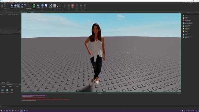Select ReplicatedFirst in the Explorer
Screen dimensions: 199x112
tap(187, 21)
